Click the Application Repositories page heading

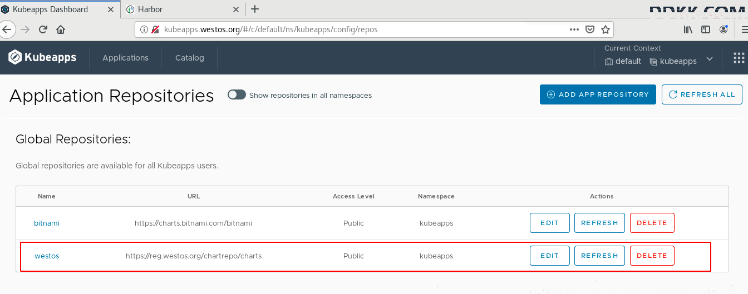coord(112,96)
